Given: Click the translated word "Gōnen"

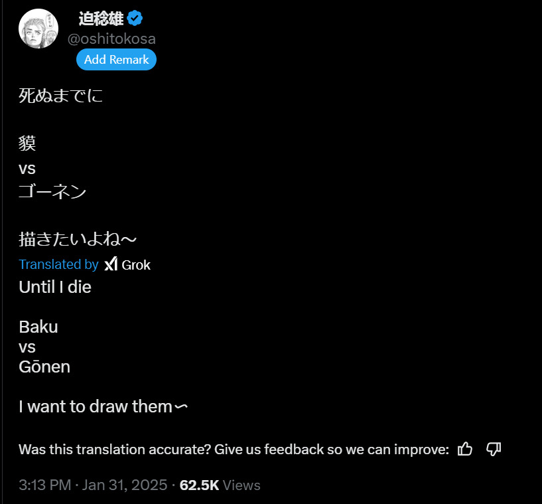Looking at the screenshot, I should pos(44,367).
